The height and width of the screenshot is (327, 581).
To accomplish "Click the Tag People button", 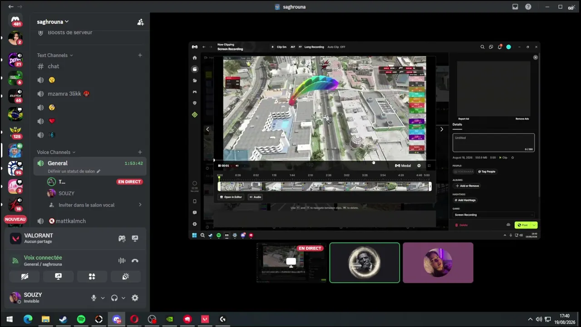I will 487,172.
